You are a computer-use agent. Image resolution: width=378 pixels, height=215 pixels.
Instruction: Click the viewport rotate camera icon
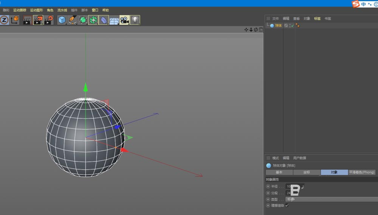(x=256, y=29)
